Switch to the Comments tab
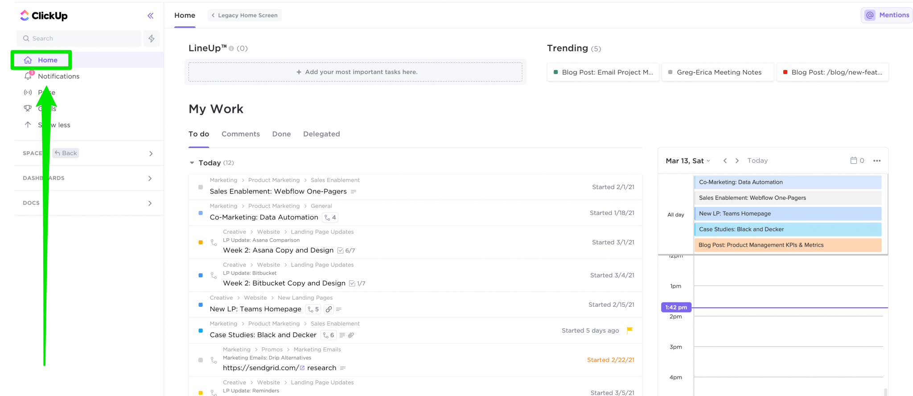Viewport: 913px width, 396px height. point(241,134)
